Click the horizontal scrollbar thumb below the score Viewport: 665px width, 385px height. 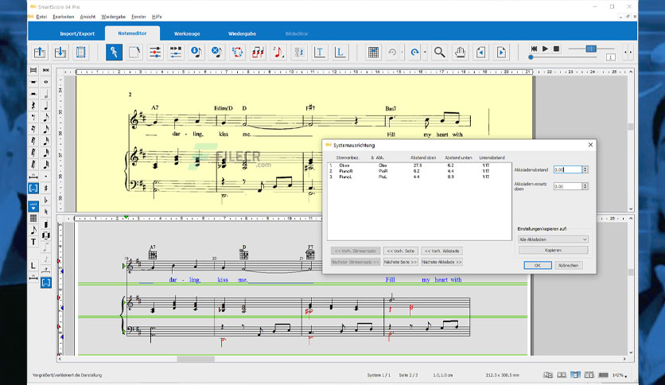click(x=196, y=359)
